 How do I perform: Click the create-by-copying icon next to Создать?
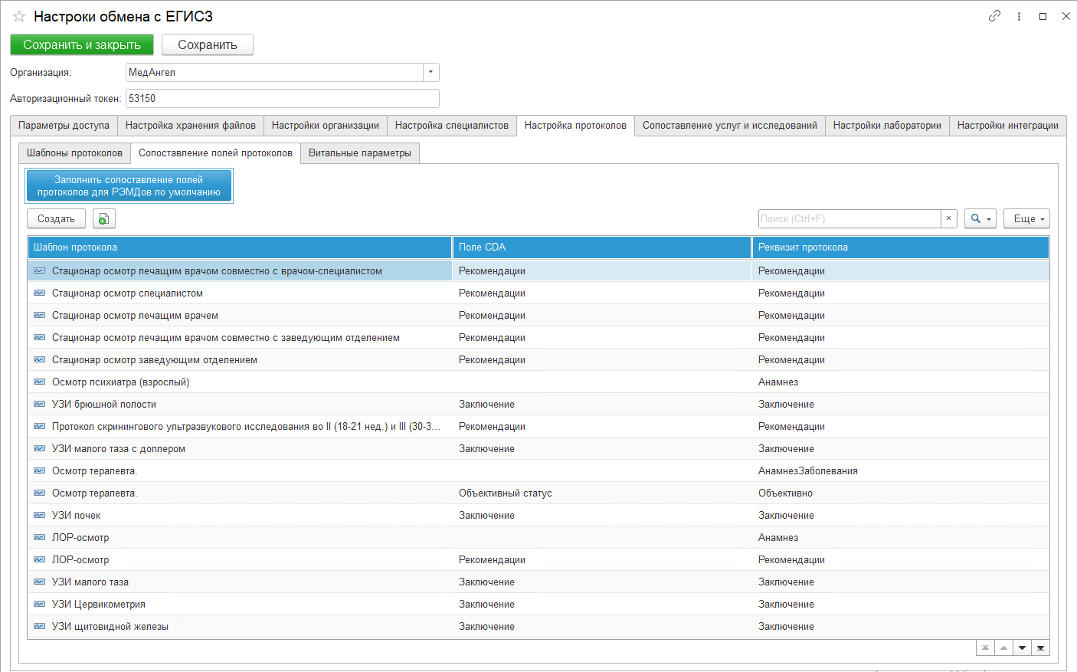point(103,219)
